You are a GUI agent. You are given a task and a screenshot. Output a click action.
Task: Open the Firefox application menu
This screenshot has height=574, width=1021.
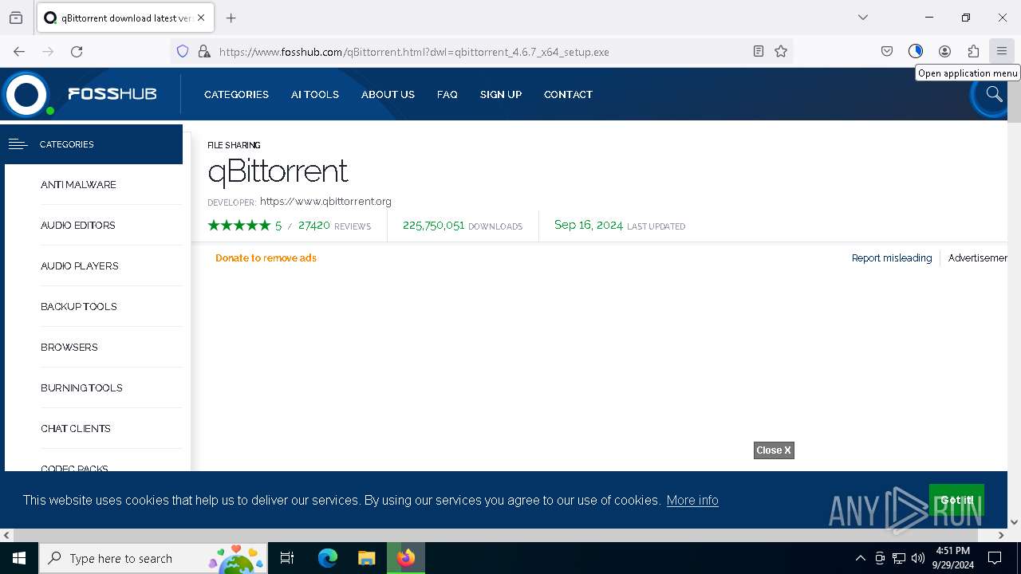[1002, 52]
